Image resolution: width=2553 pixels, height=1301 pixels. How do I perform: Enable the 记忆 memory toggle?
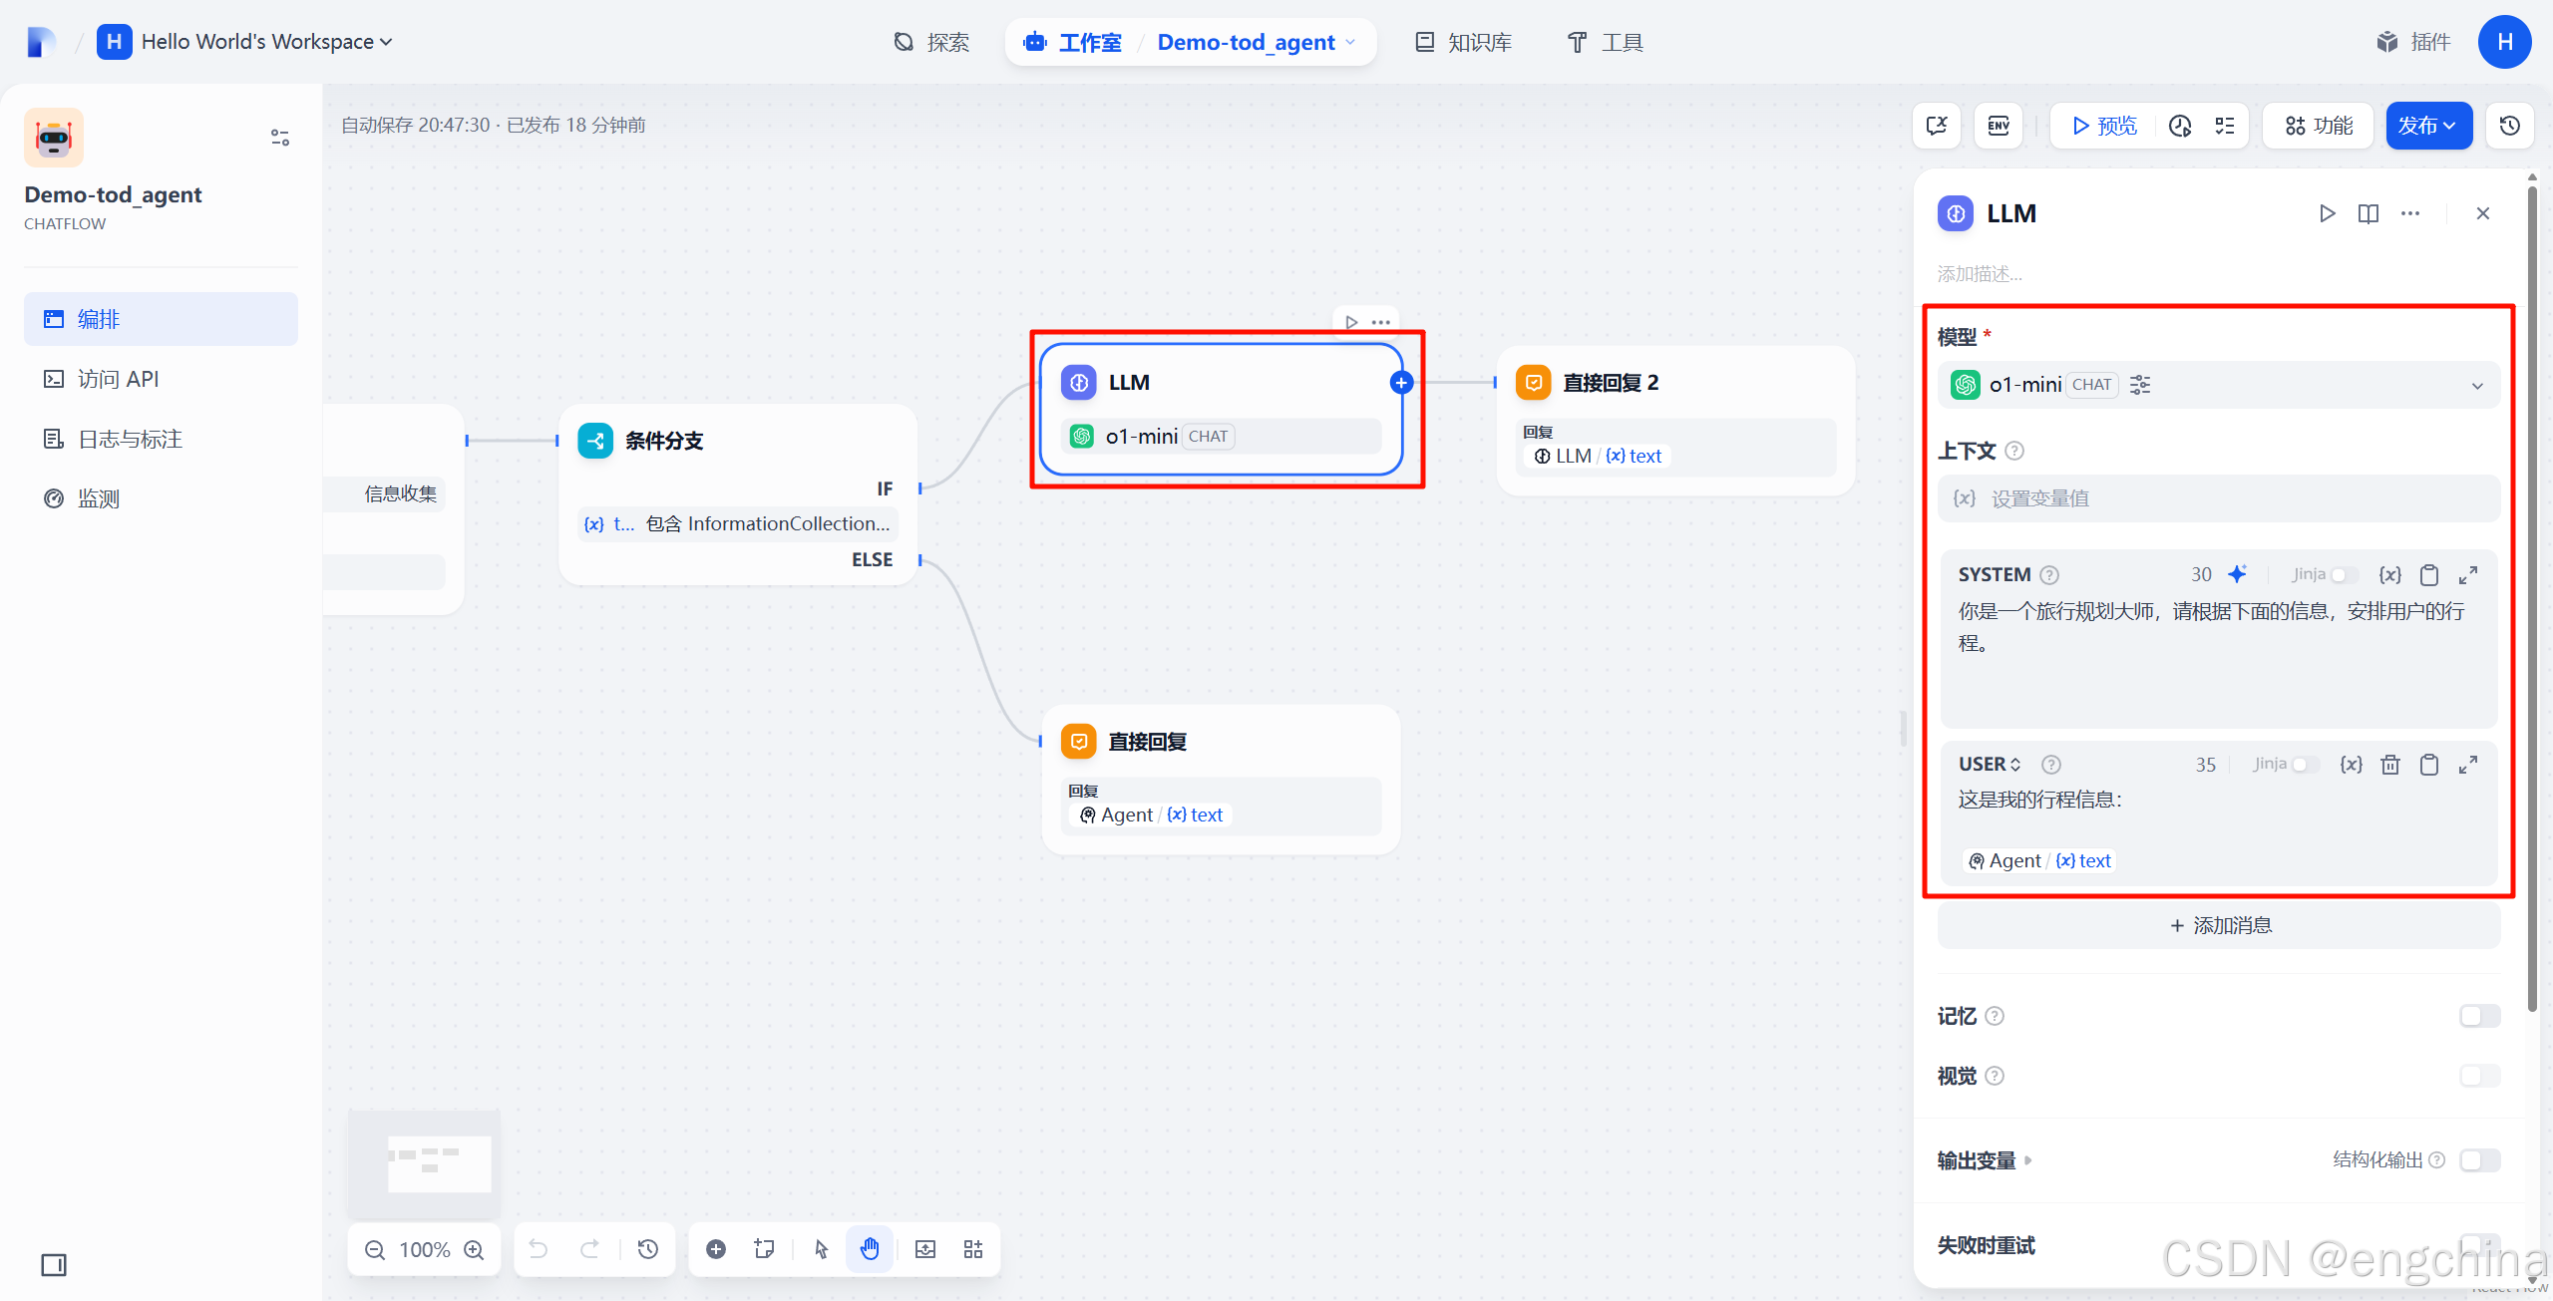2479,1016
